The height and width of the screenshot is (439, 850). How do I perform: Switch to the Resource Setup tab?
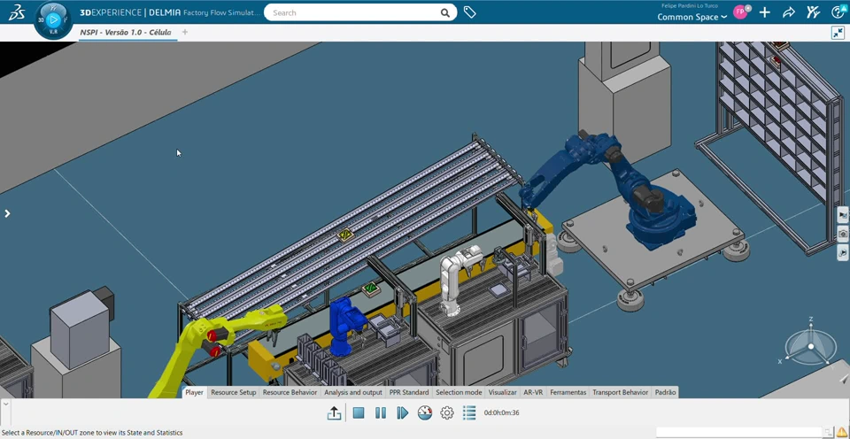(233, 392)
